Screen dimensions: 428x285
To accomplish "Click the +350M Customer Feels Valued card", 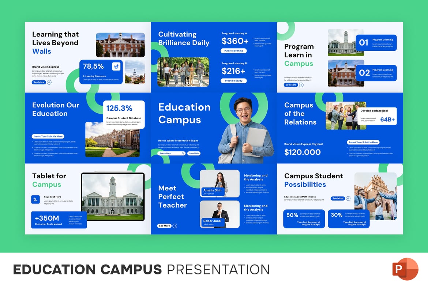I will tap(59, 220).
